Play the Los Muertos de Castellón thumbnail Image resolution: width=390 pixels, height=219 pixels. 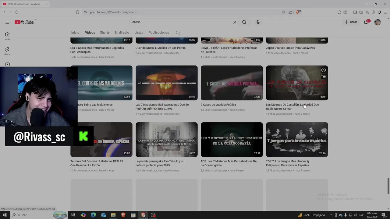(297, 83)
